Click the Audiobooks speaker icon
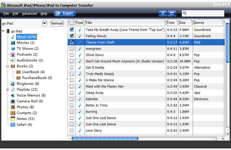The height and width of the screenshot is (150, 231). (x=13, y=60)
